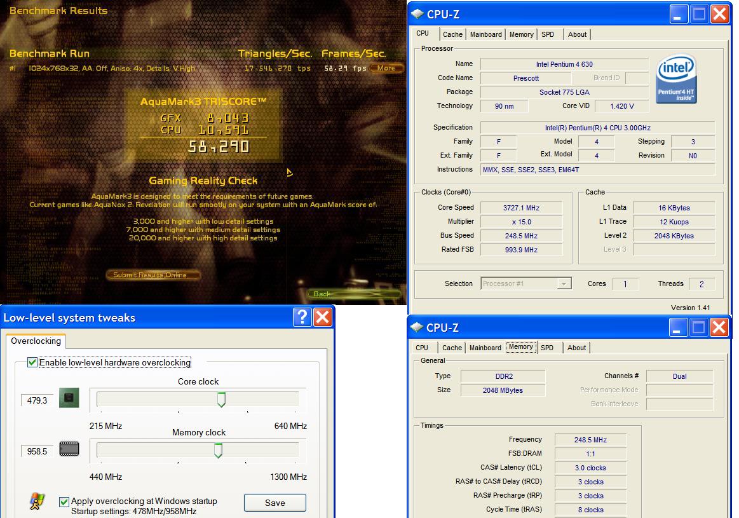Toggle Enable low-level hardware overclocking
This screenshot has width=739, height=518.
(32, 362)
